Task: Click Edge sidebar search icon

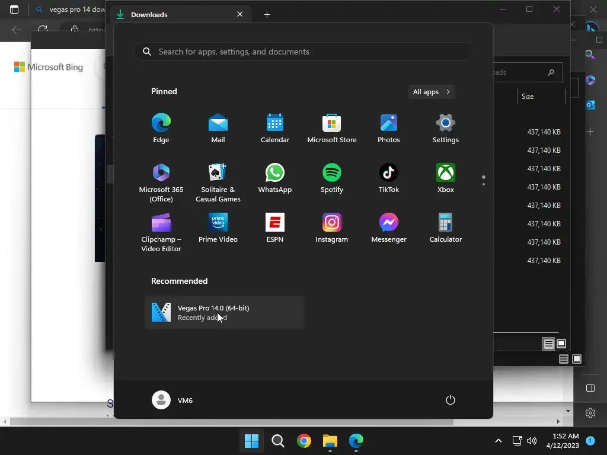Action: 590,55
